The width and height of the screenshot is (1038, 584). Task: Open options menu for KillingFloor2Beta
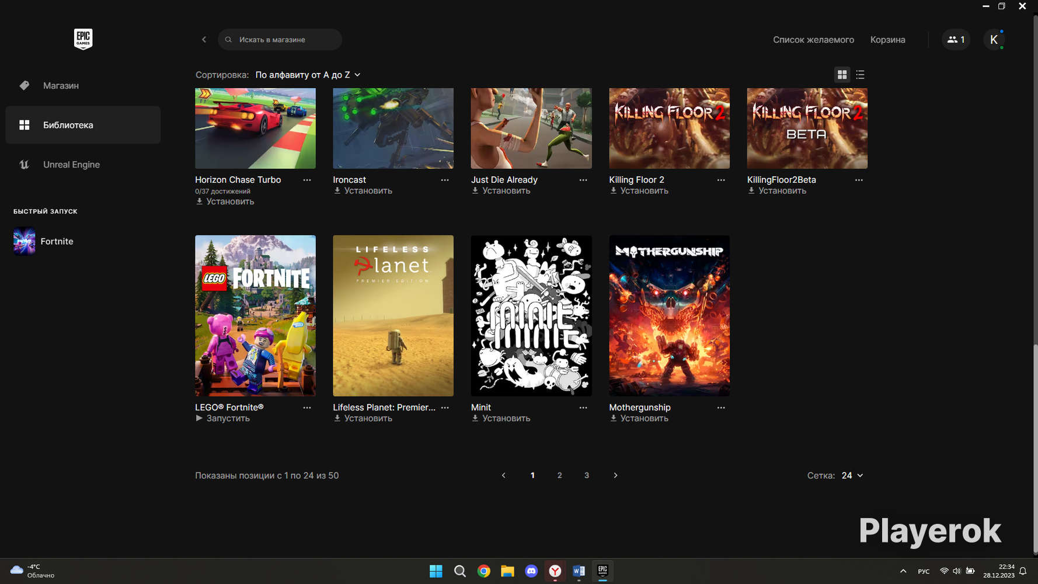pos(859,180)
